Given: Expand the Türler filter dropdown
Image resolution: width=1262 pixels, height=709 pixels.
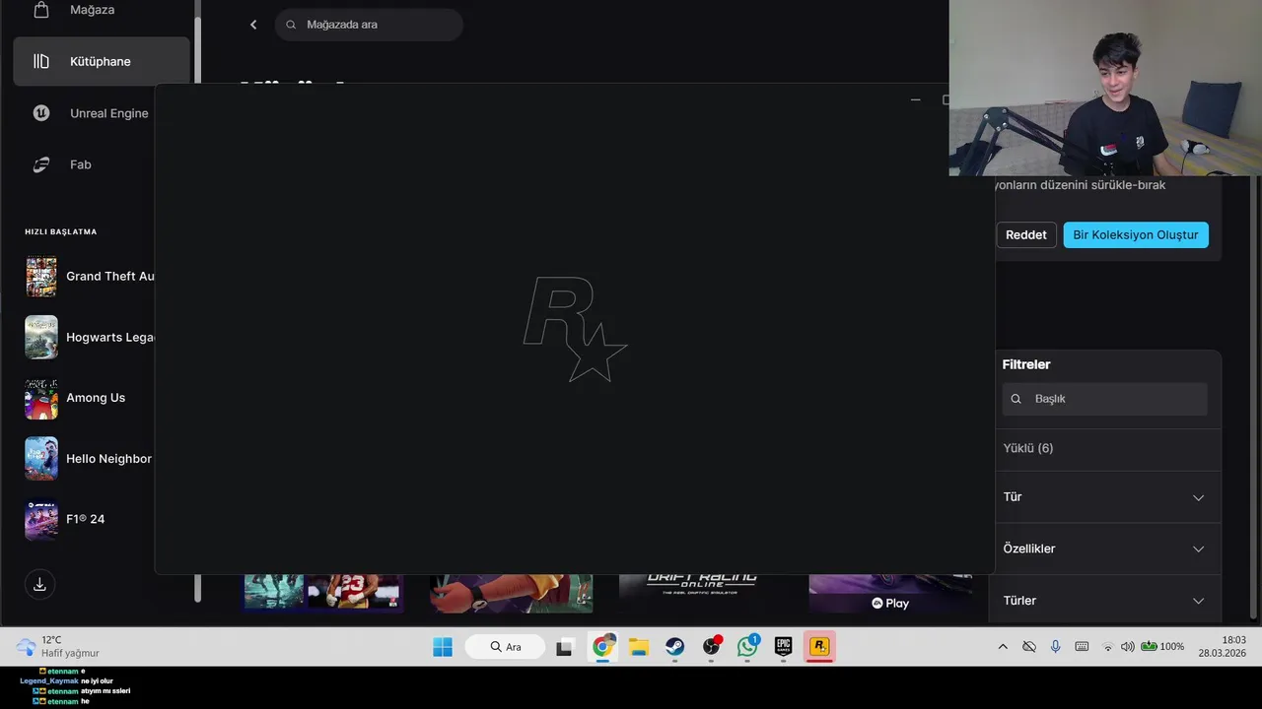Looking at the screenshot, I should 1104,600.
